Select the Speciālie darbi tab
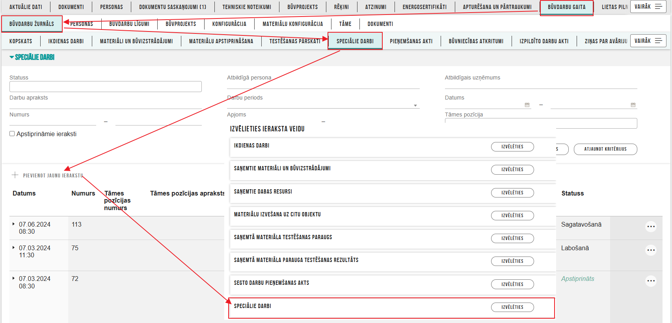This screenshot has height=323, width=672. pos(355,41)
